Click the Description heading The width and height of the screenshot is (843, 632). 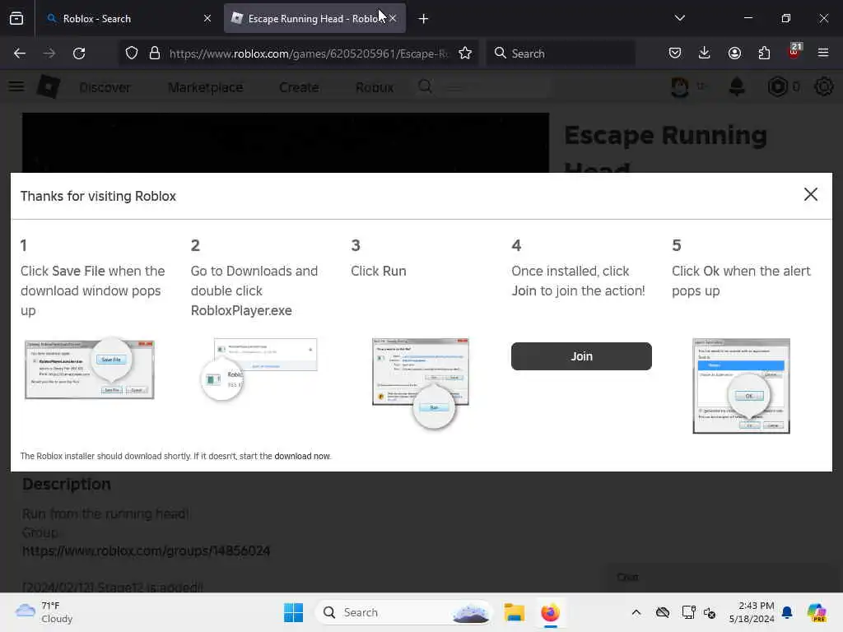(x=67, y=484)
